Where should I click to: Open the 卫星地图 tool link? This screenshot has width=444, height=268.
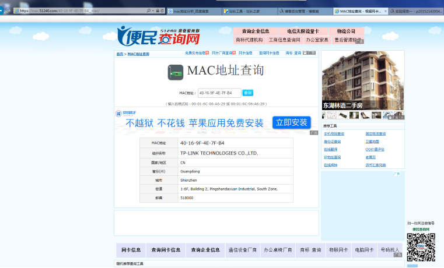pos(372,142)
